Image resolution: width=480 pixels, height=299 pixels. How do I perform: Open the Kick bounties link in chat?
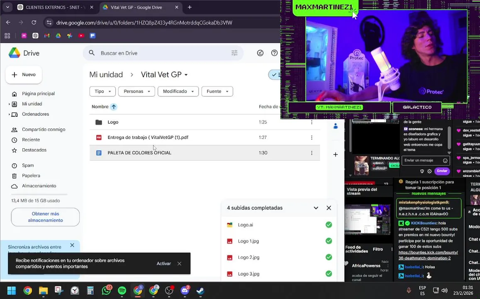428,255
